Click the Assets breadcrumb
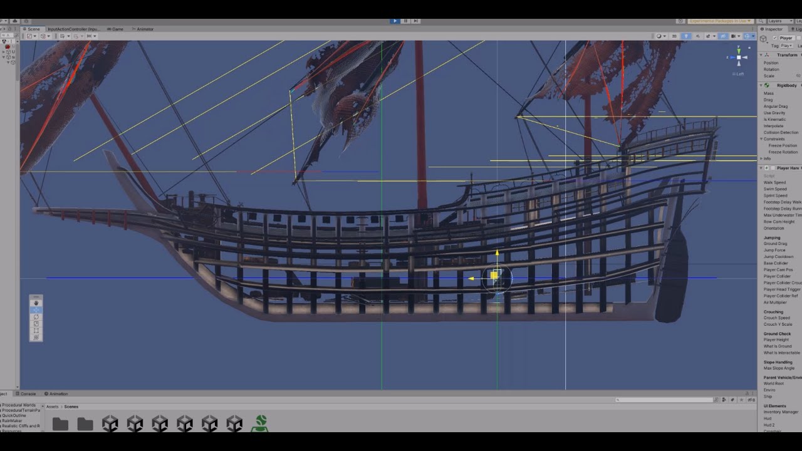 53,407
